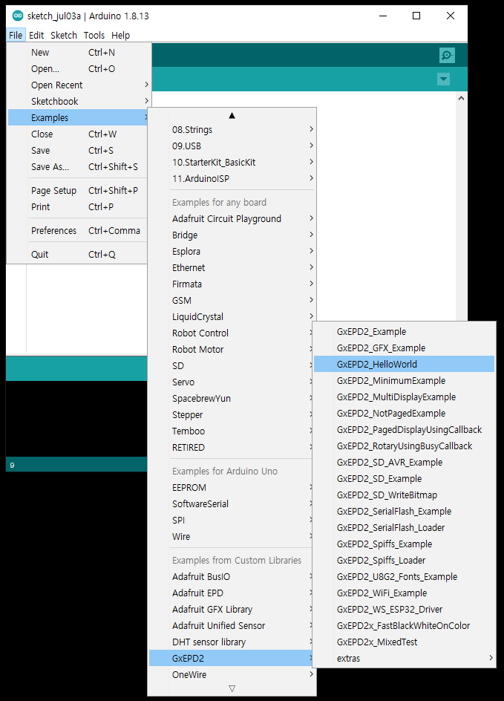The width and height of the screenshot is (504, 701).
Task: Expand the OneWire examples submenu
Action: pos(232,674)
